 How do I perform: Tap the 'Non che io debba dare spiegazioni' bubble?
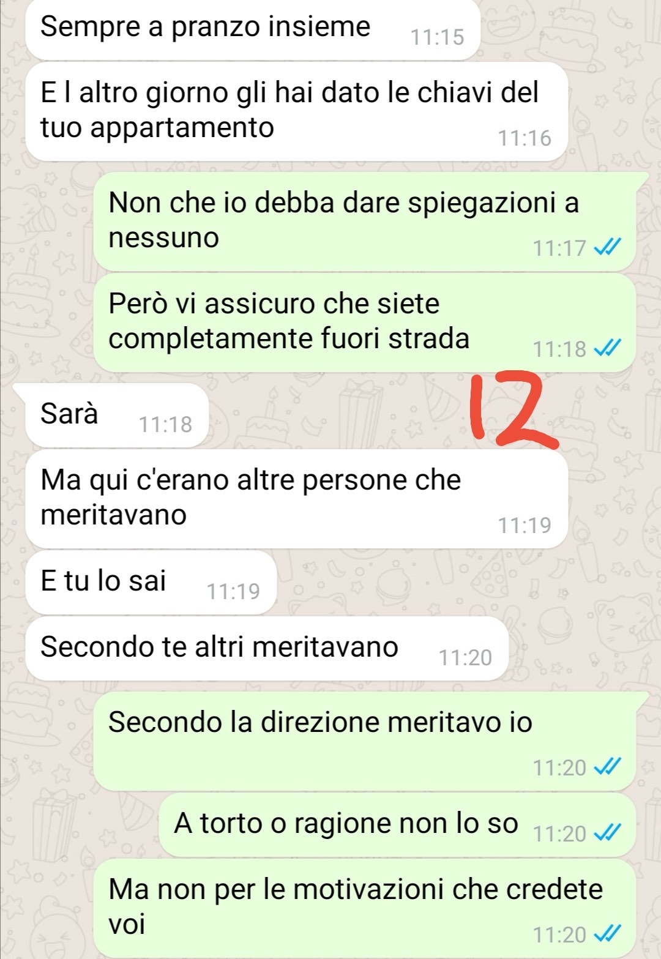pyautogui.click(x=365, y=222)
